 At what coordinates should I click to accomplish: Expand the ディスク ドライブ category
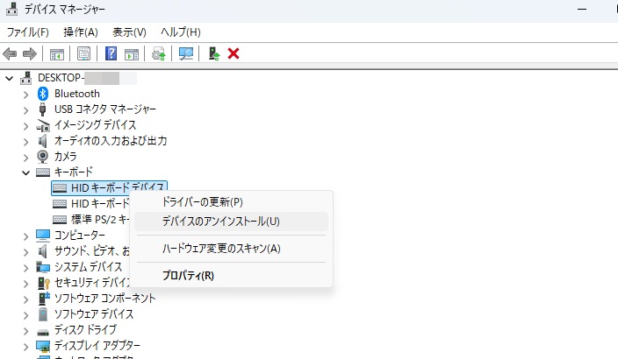(x=26, y=331)
